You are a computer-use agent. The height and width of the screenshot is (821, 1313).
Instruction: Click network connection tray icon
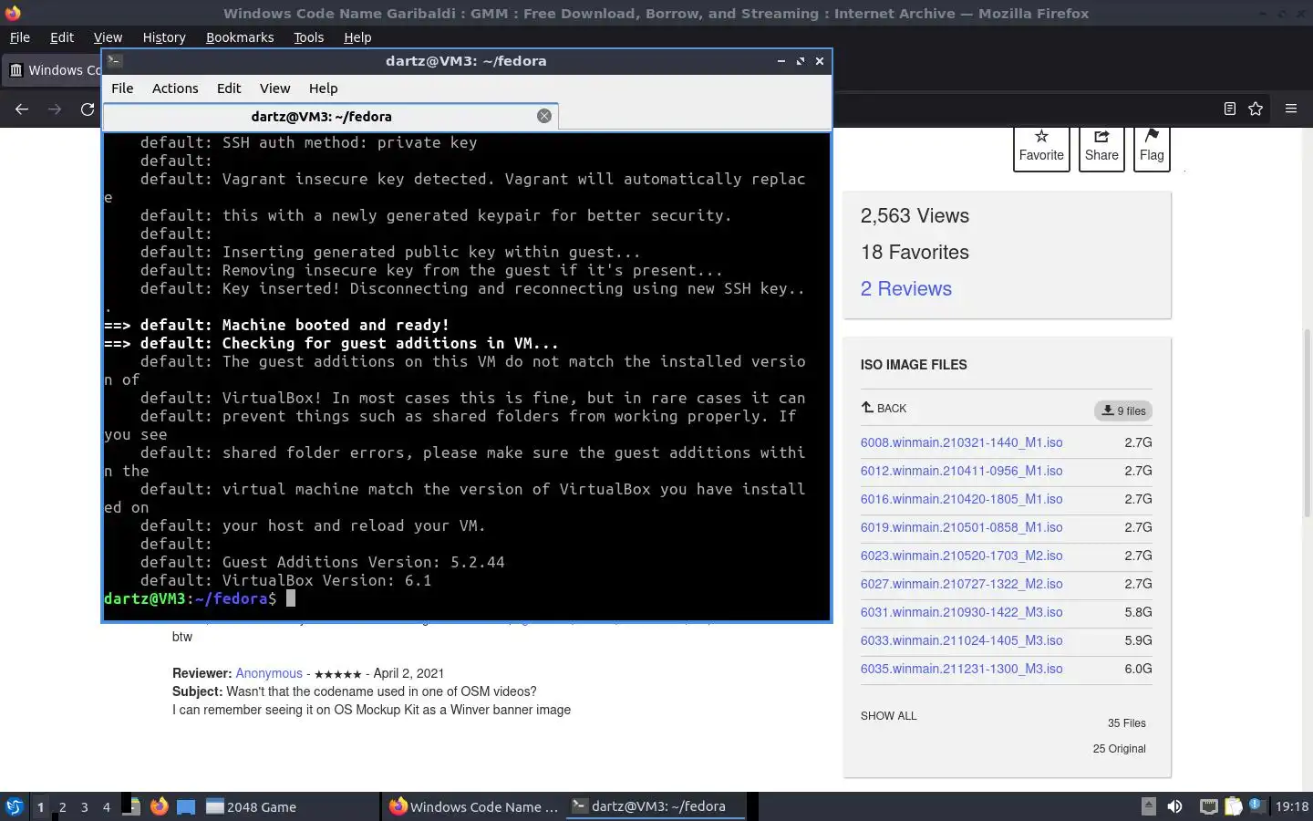(1208, 806)
